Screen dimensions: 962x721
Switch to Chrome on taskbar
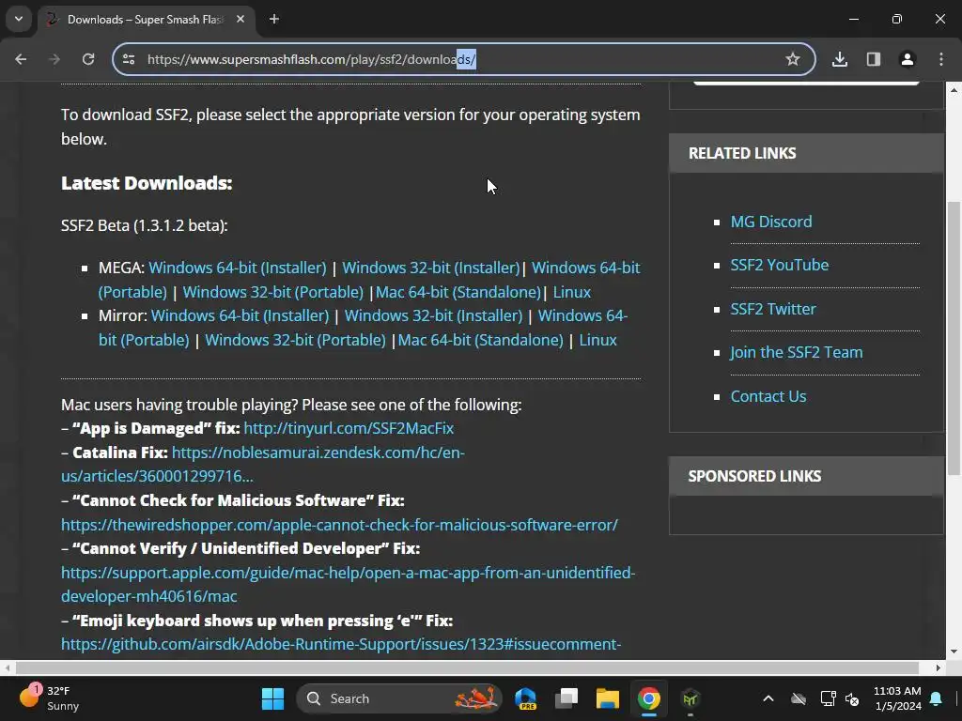tap(648, 698)
